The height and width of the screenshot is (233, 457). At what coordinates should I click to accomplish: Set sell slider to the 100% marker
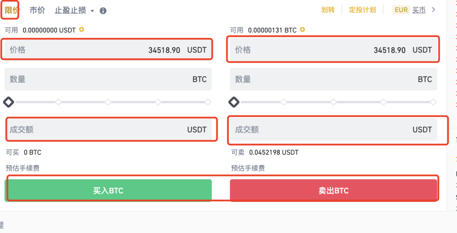tap(433, 102)
